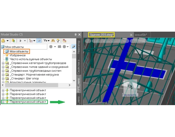Select the Мои объекты tree item
This screenshot has width=175, height=137.
[19, 52]
